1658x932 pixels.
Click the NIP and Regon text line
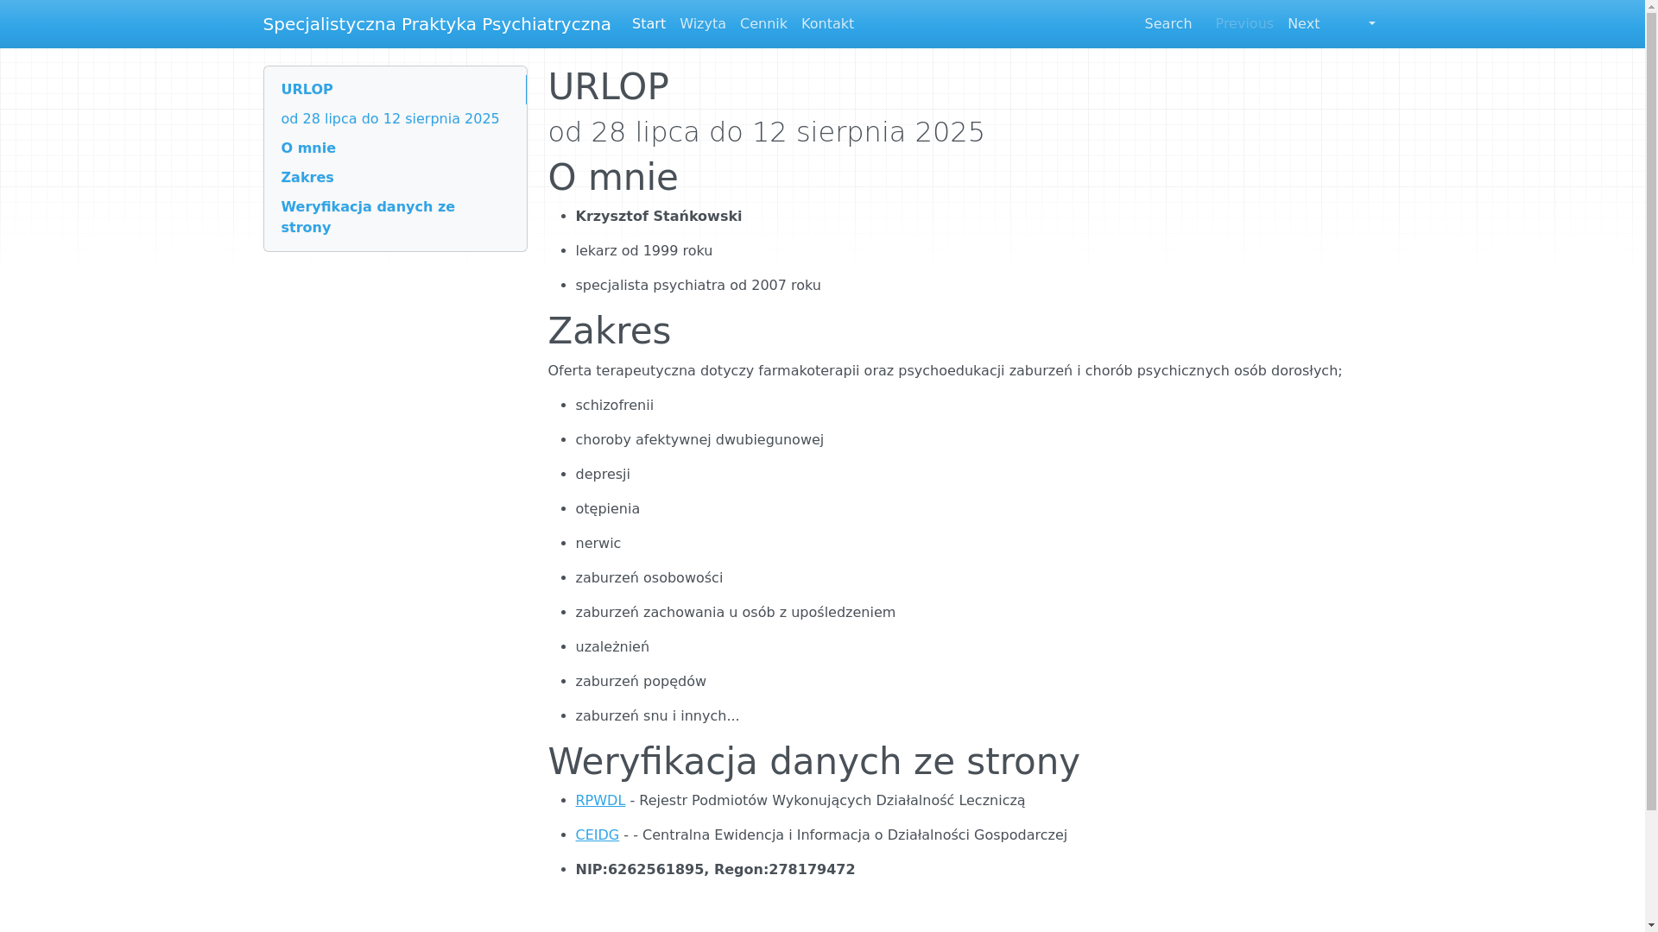pos(715,870)
